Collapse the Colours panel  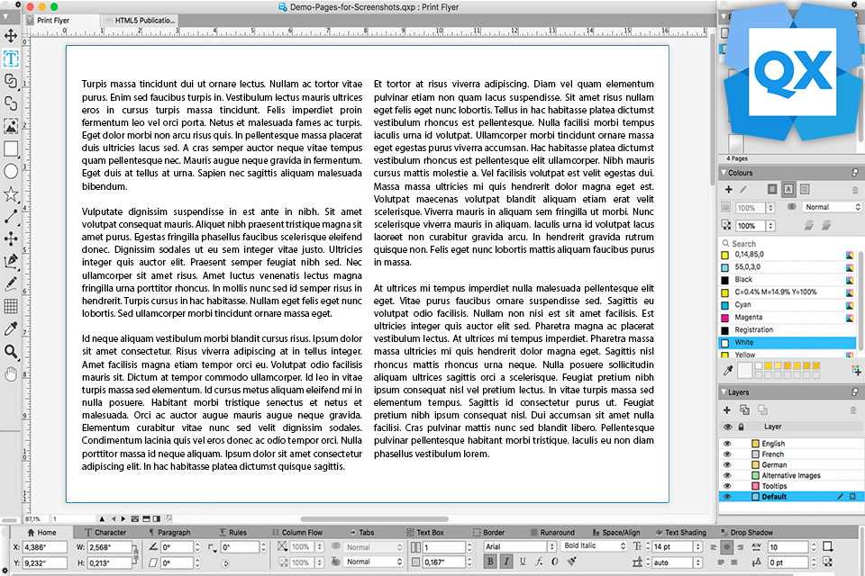[x=724, y=173]
